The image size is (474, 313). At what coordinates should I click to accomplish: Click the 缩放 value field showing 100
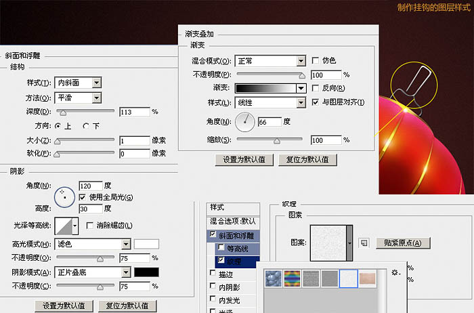[x=326, y=140]
